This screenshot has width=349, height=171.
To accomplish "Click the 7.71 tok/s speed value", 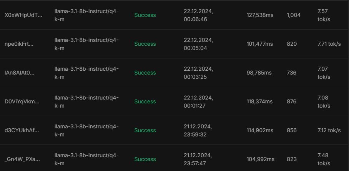I will pos(329,44).
